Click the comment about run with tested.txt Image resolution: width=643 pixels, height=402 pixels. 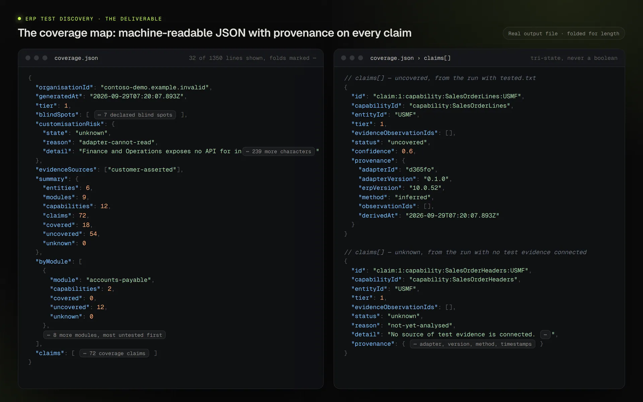pyautogui.click(x=440, y=78)
